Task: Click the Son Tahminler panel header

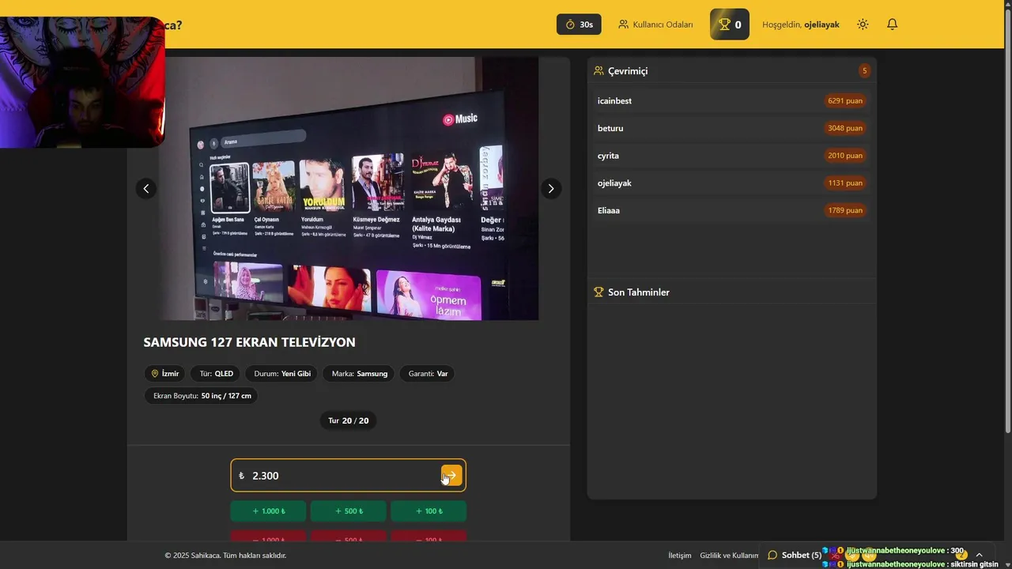Action: click(x=731, y=292)
